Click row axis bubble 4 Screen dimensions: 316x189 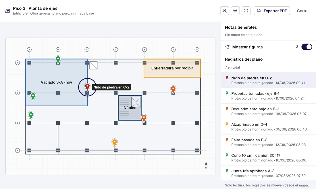18,150
